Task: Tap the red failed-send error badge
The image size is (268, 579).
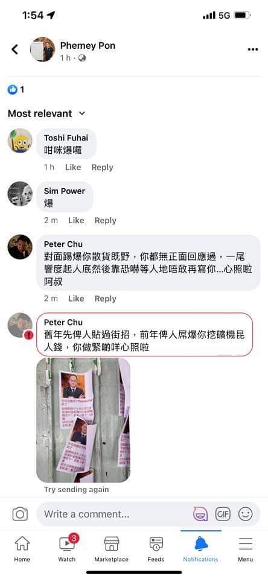Action: click(30, 335)
